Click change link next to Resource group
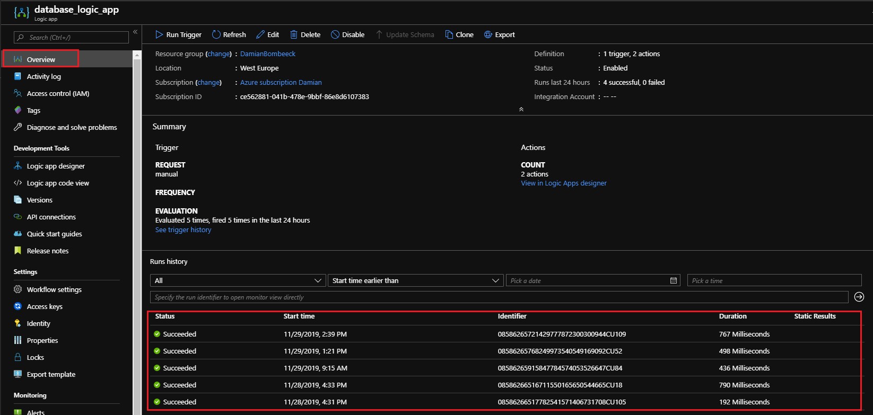The width and height of the screenshot is (873, 415). [219, 54]
